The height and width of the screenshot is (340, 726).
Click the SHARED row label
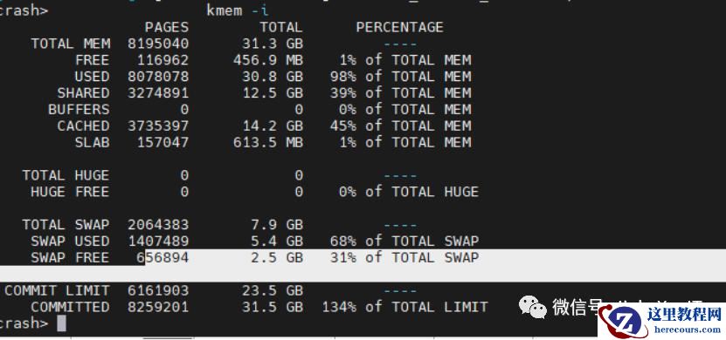pyautogui.click(x=83, y=93)
